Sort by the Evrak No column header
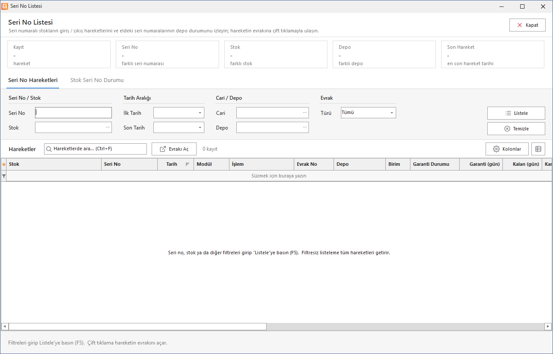Image resolution: width=553 pixels, height=354 pixels. tap(314, 164)
